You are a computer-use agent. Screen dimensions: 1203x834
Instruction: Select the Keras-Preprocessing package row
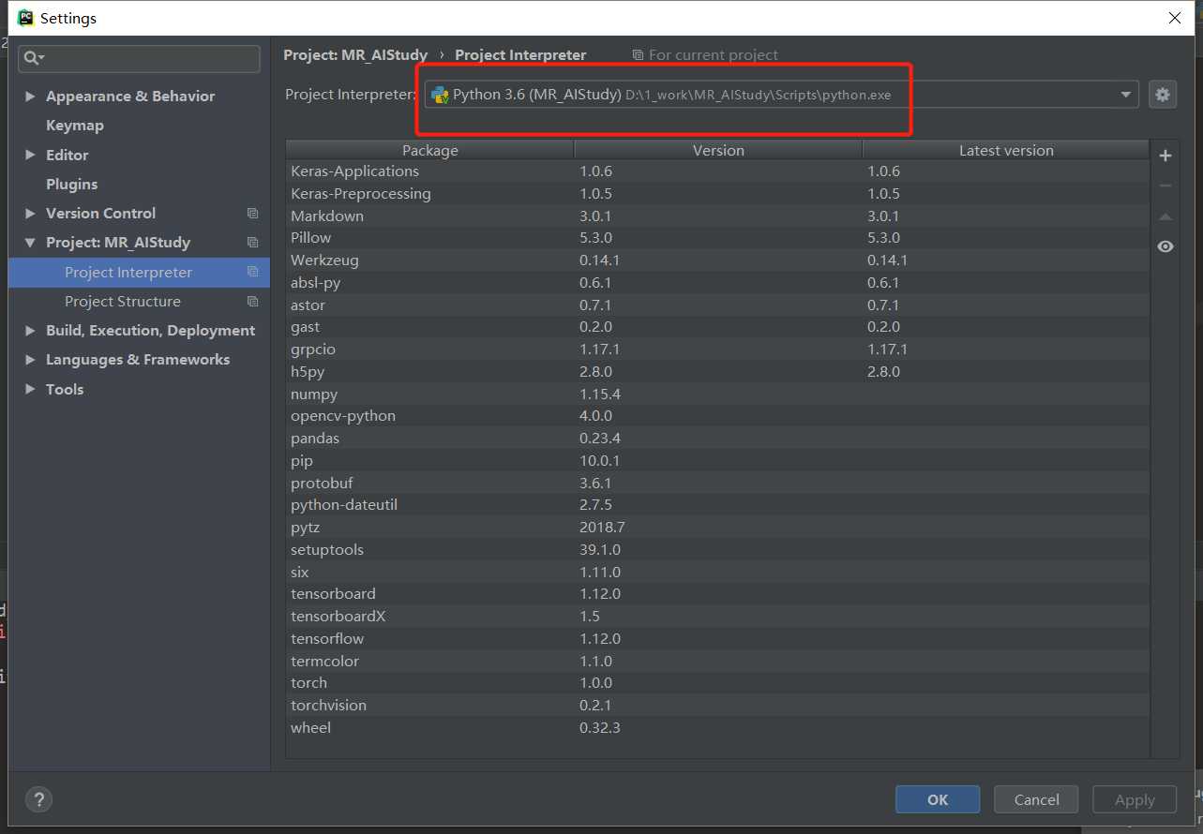click(x=717, y=193)
